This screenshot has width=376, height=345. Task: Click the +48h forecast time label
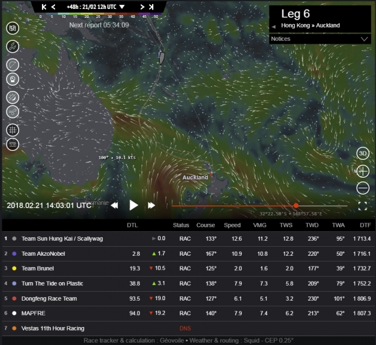click(x=92, y=7)
